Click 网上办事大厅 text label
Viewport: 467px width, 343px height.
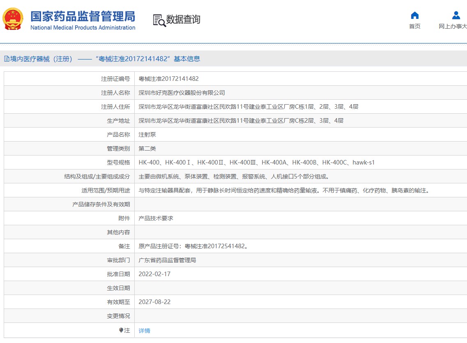[453, 26]
